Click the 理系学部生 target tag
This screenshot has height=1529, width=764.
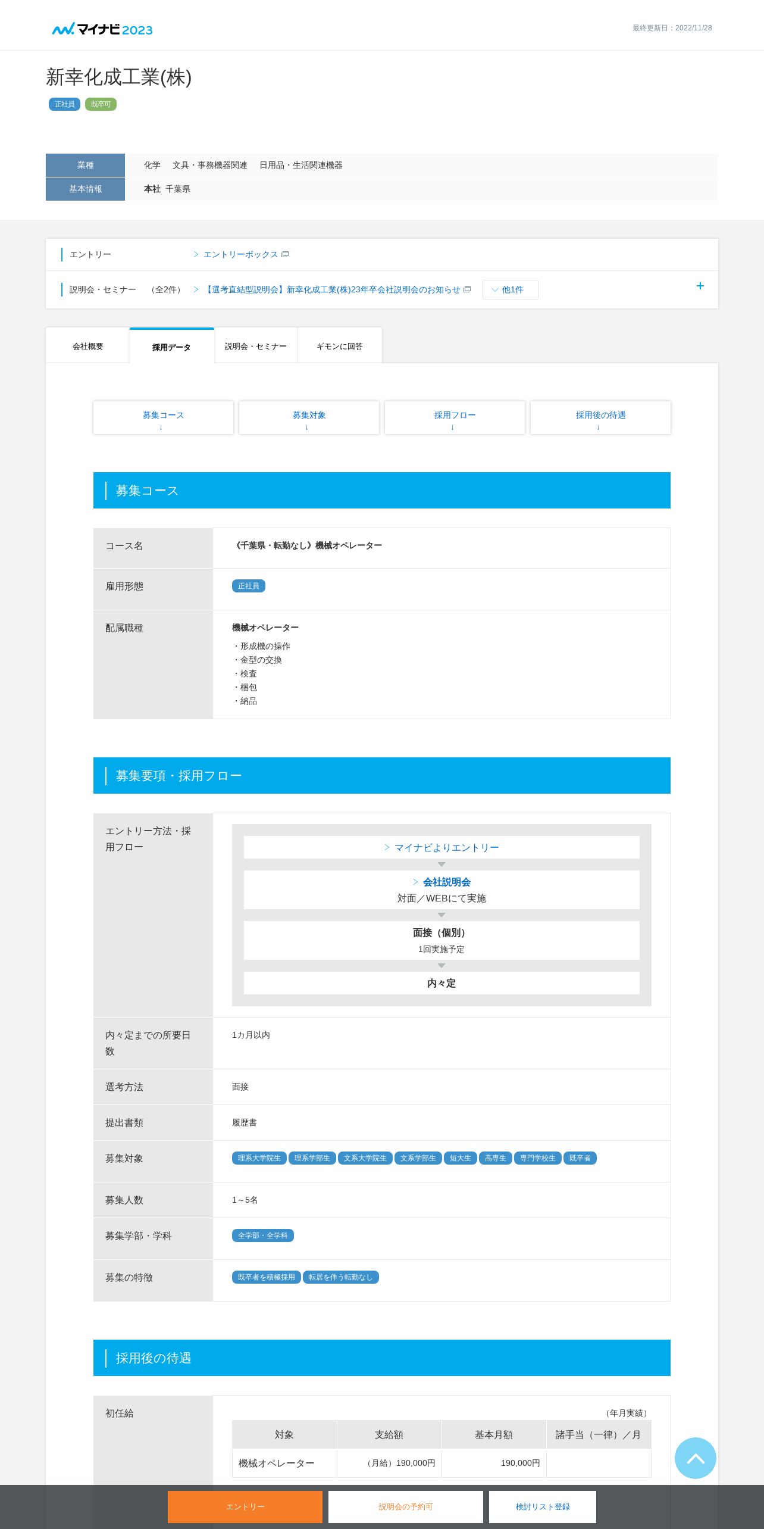[x=312, y=1158]
